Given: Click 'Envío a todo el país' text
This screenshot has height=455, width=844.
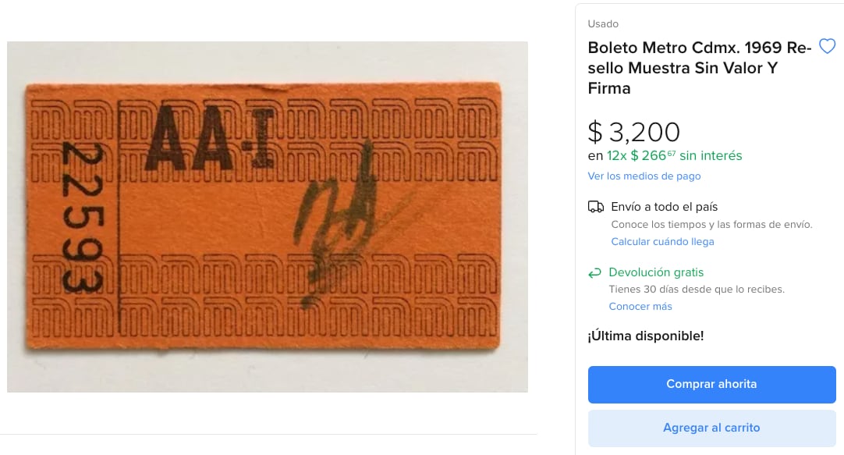Looking at the screenshot, I should pyautogui.click(x=664, y=207).
